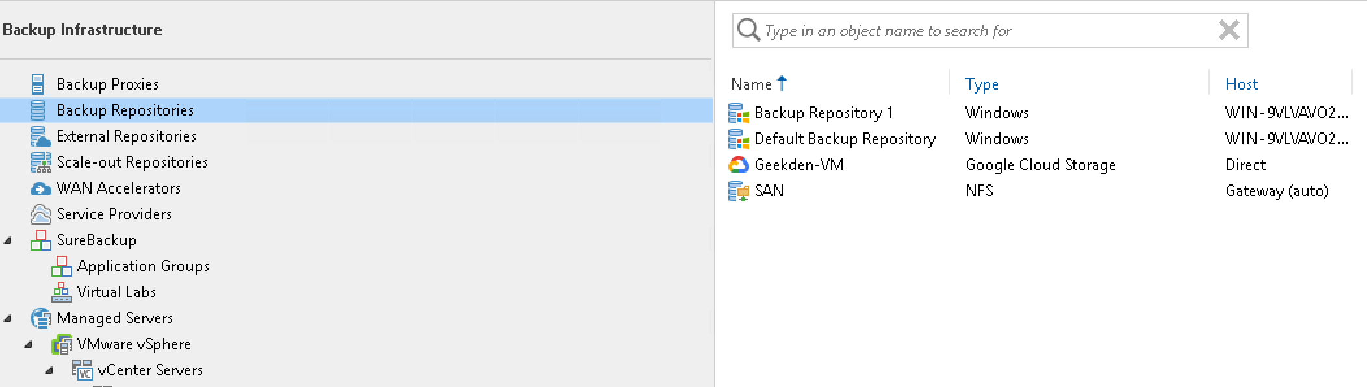
Task: Sort by the Name column header
Action: (x=751, y=84)
